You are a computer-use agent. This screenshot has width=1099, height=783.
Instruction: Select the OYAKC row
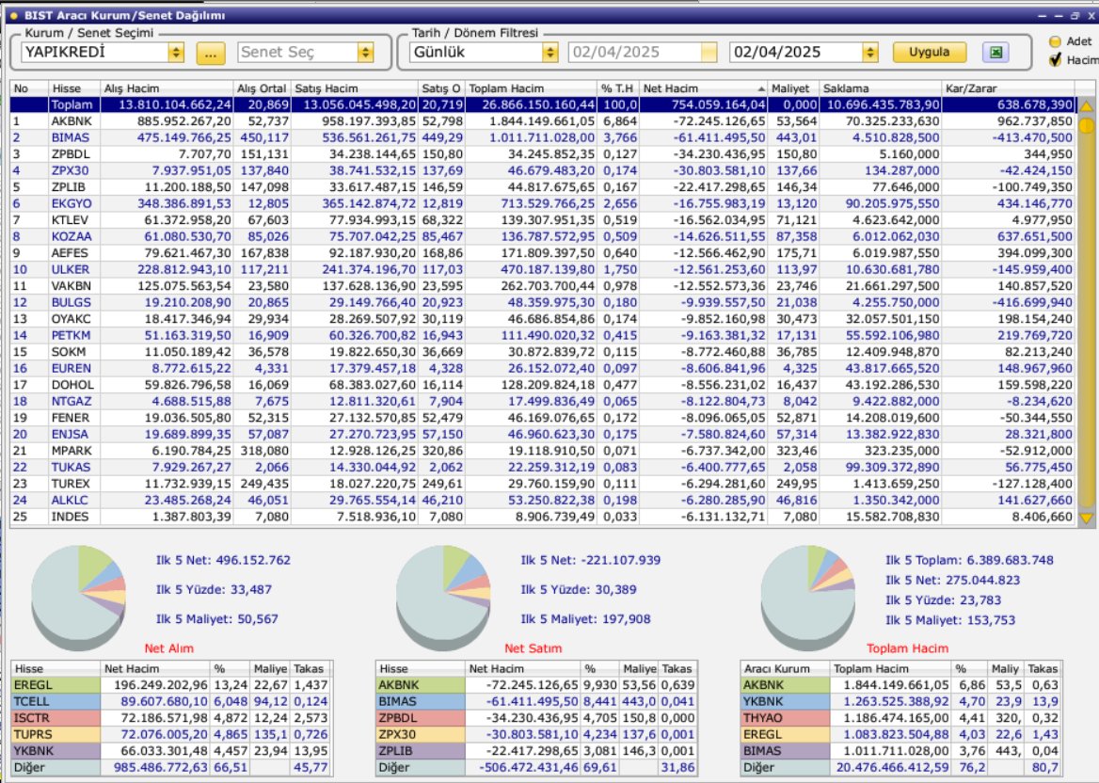point(543,319)
